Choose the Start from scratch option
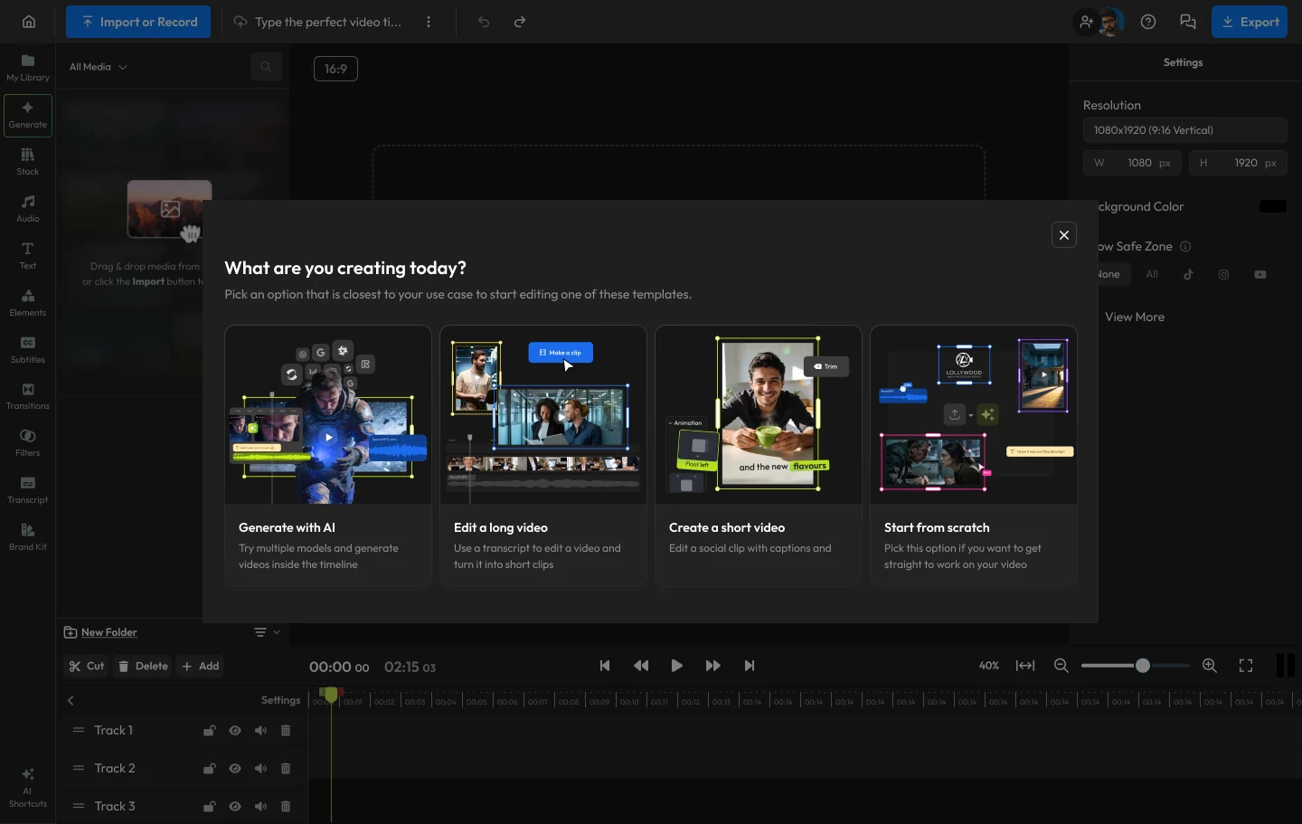Viewport: 1302px width, 824px height. (974, 456)
